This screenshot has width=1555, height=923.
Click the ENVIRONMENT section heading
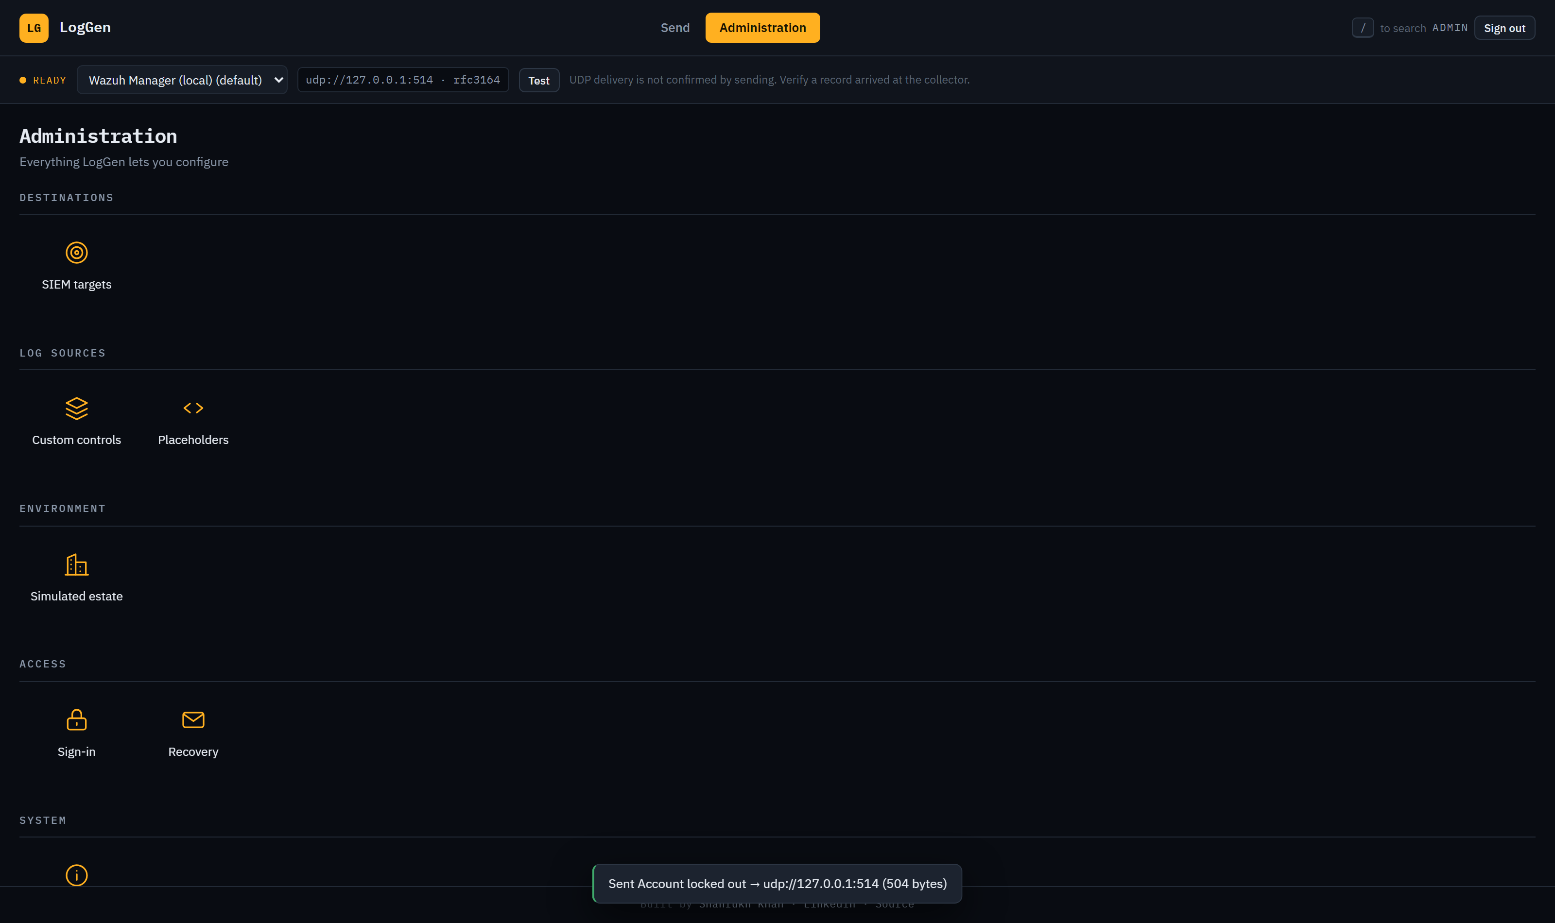tap(62, 509)
